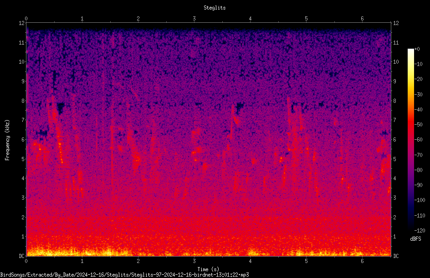The width and height of the screenshot is (430, 278).
Task: Click the 5 kHz label on left axis
Action: pyautogui.click(x=23, y=159)
